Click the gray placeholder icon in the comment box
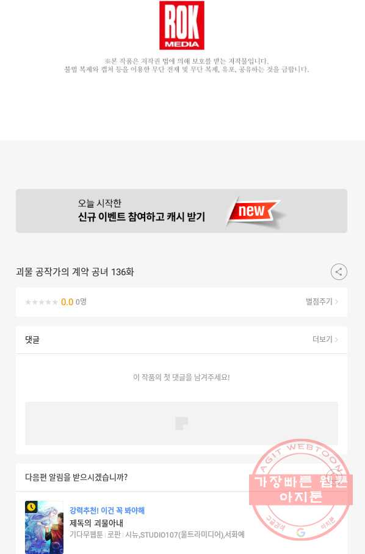The height and width of the screenshot is (554, 365). click(182, 423)
